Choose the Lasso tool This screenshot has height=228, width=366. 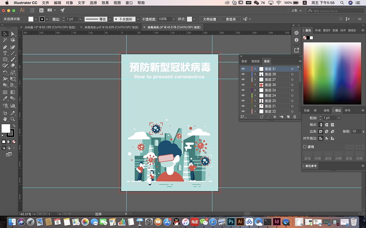pyautogui.click(x=13, y=40)
